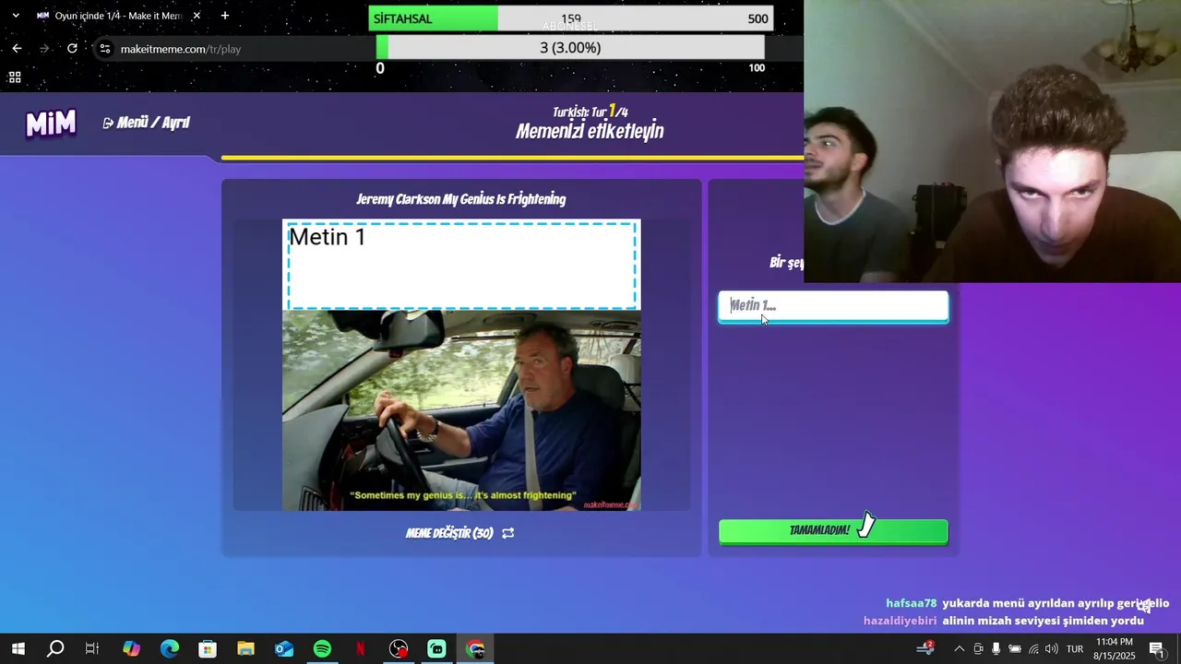Open Microsoft Store from taskbar
The image size is (1181, 664).
click(x=208, y=649)
